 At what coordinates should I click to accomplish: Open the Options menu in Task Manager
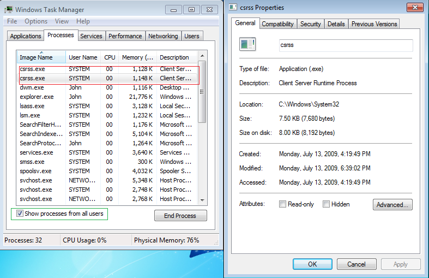pos(36,21)
